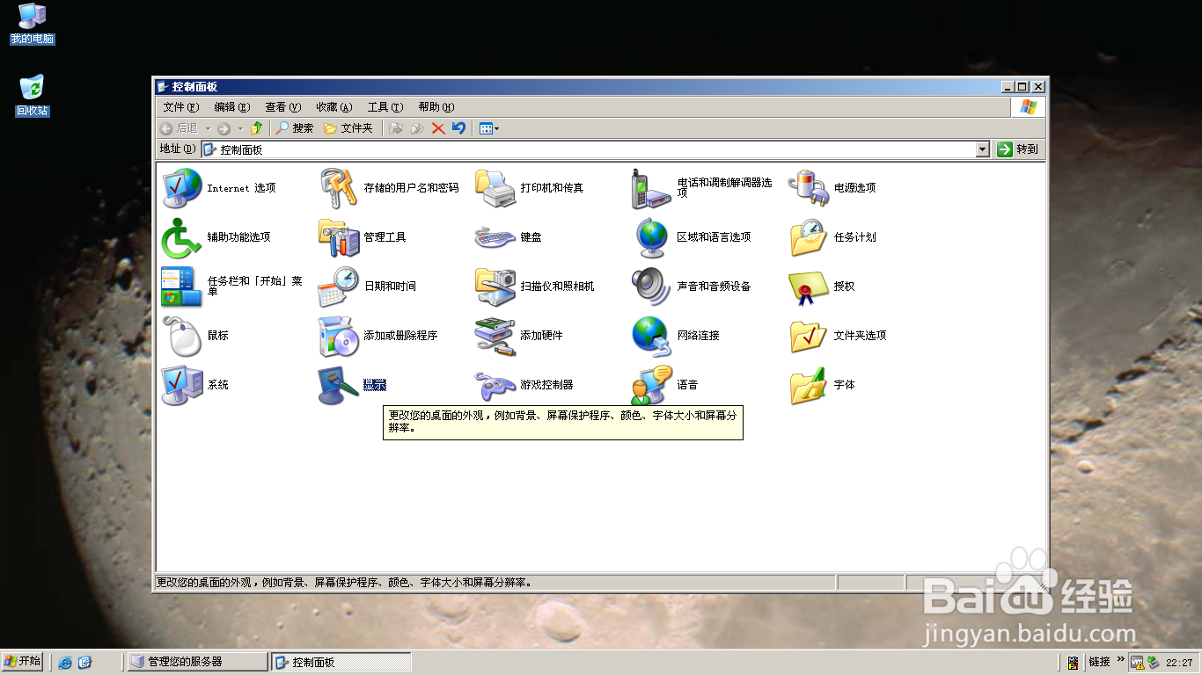Open 添加或删除程序 item

pyautogui.click(x=377, y=336)
